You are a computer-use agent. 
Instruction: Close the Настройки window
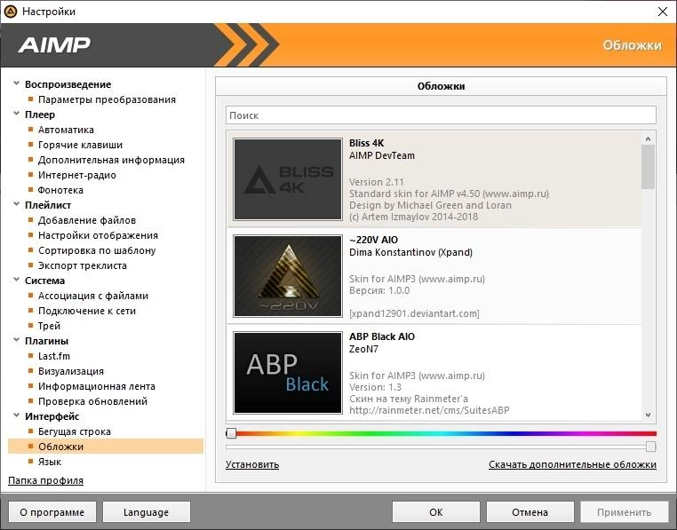point(662,12)
